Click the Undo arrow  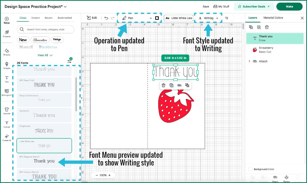coord(106,18)
